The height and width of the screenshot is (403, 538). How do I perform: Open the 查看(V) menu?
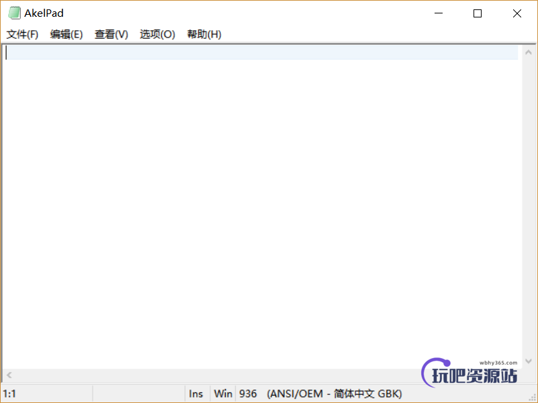(x=111, y=34)
